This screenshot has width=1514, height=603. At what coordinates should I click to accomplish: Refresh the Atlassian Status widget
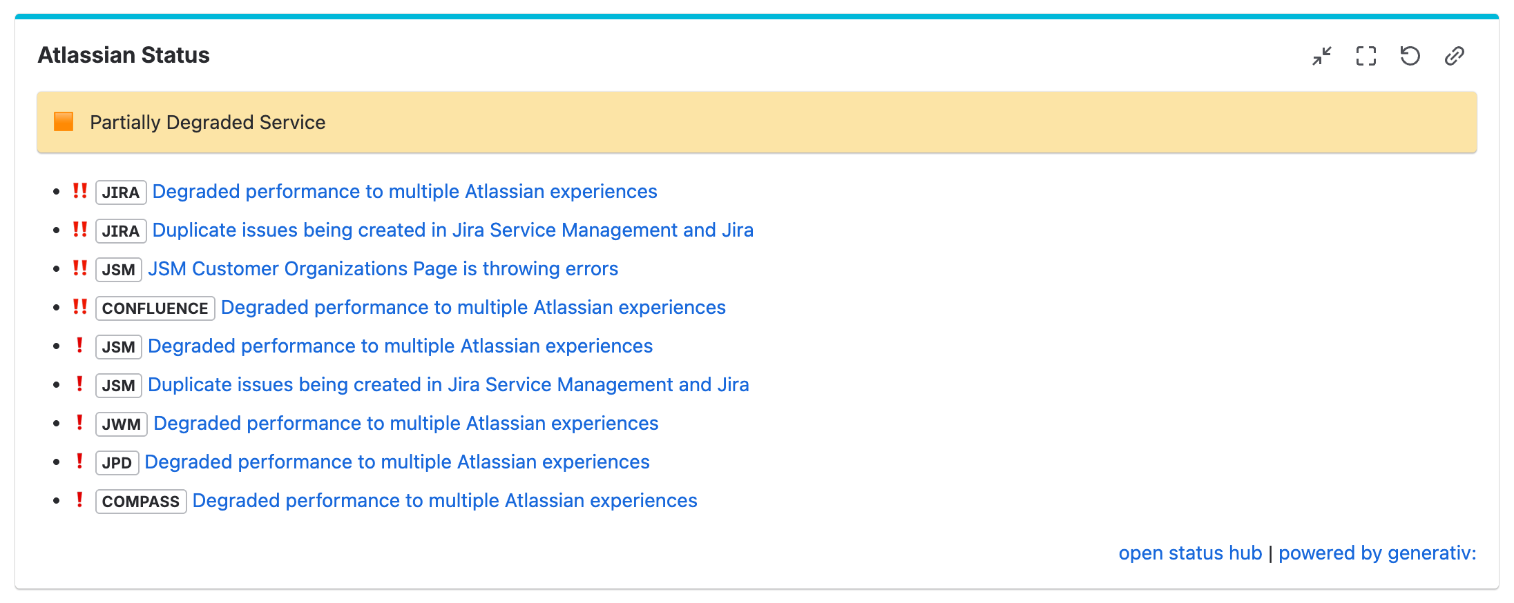pyautogui.click(x=1410, y=56)
